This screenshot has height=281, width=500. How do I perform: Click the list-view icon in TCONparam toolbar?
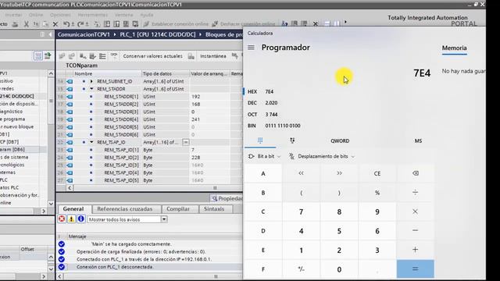click(102, 56)
